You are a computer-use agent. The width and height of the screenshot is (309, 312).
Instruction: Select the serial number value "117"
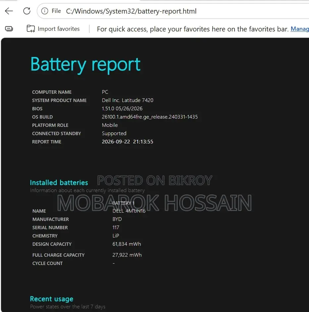pyautogui.click(x=116, y=228)
